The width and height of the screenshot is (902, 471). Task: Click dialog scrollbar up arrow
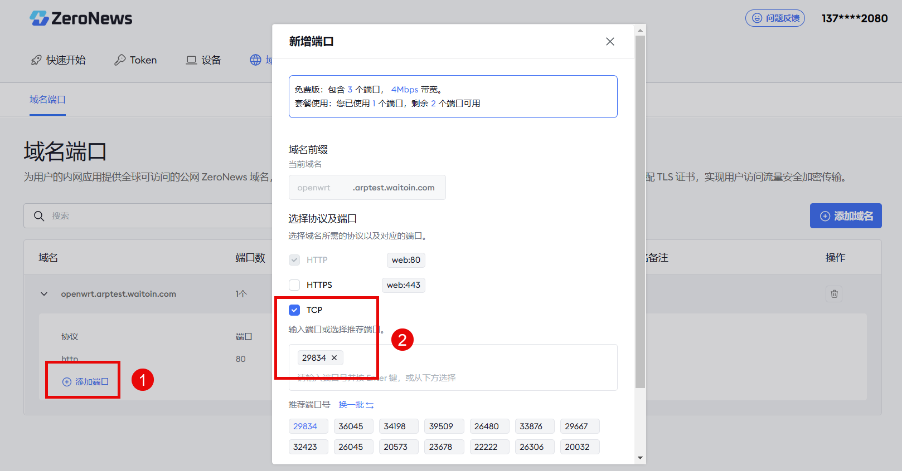click(640, 31)
